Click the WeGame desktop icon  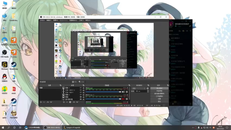5,66
